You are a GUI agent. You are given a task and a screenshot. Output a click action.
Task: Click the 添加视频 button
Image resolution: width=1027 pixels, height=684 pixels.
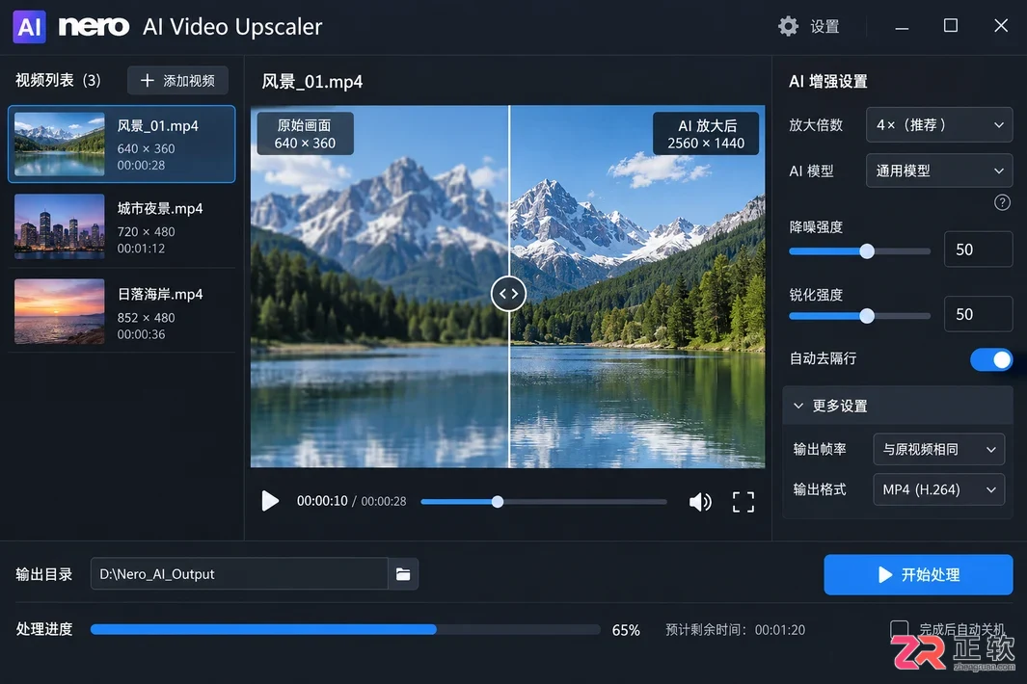pos(177,81)
